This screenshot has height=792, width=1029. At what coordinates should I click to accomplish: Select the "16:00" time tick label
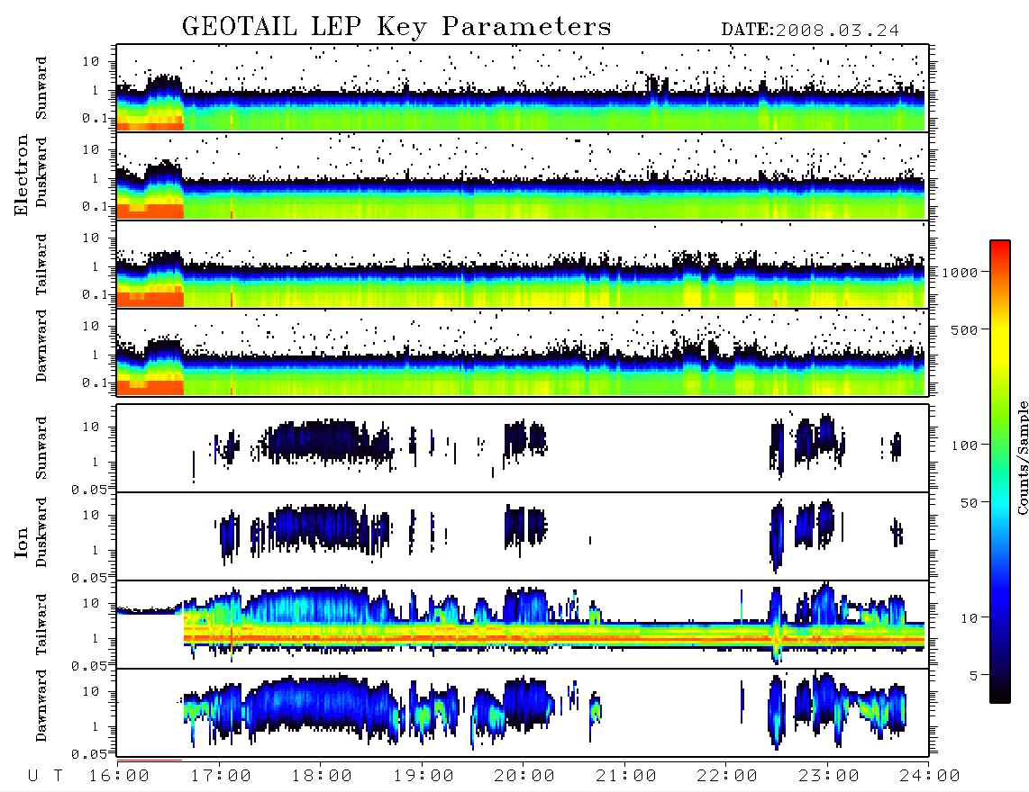click(x=119, y=777)
